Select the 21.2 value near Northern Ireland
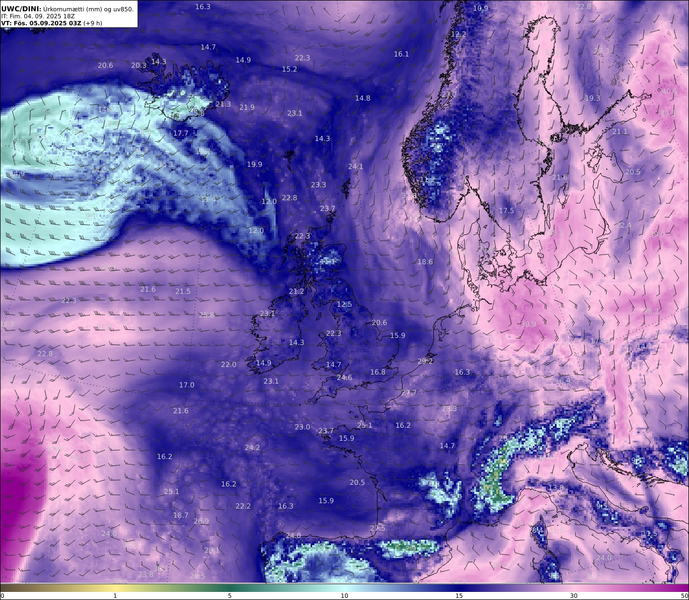 click(x=297, y=291)
